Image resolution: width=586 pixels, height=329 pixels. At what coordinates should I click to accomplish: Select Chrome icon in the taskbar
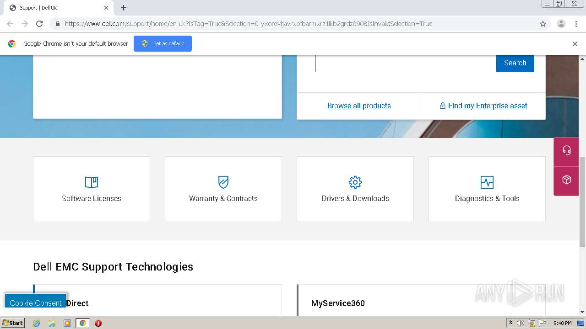[x=82, y=323]
